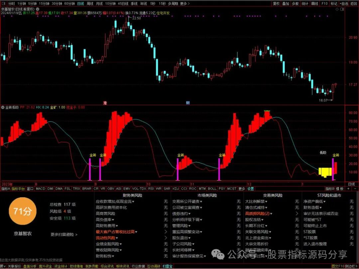The width and height of the screenshot is (359, 269).
Task: Switch to 行业数据 bottom tab
Action: [x=138, y=266]
